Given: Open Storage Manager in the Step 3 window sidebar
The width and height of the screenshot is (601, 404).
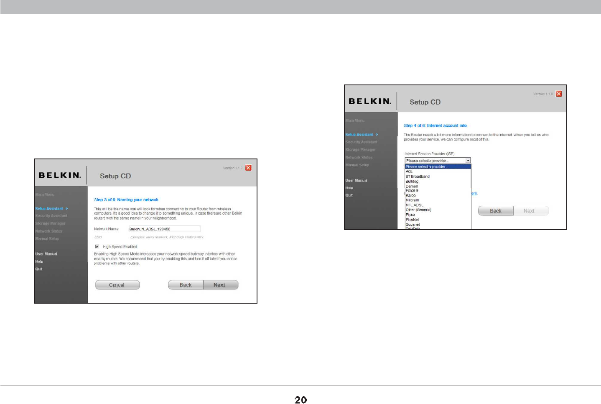Looking at the screenshot, I should 50,223.
